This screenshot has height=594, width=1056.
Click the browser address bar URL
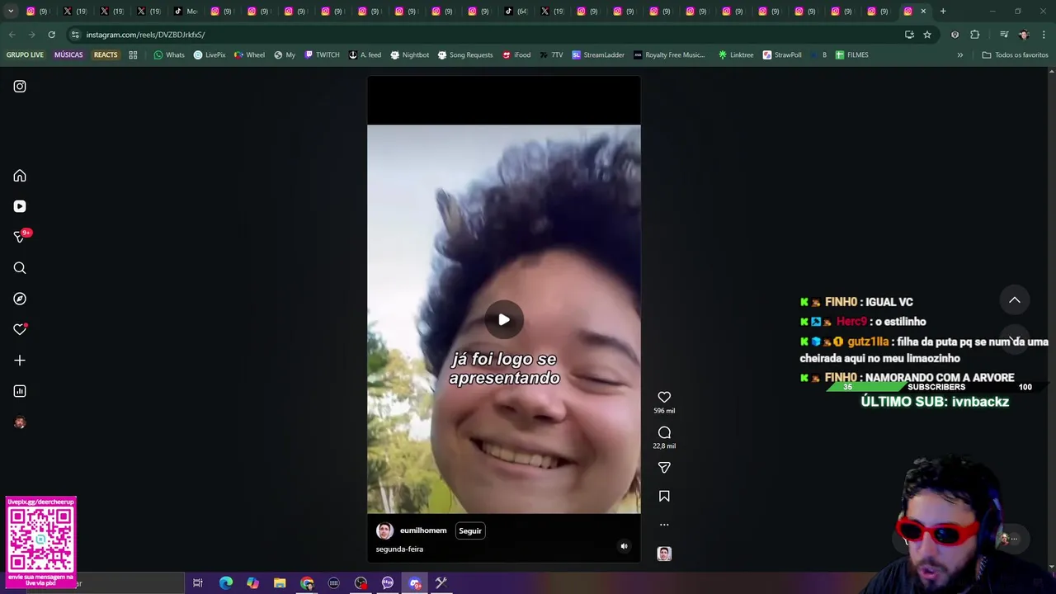click(145, 35)
